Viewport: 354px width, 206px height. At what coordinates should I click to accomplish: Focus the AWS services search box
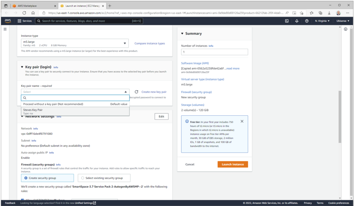coord(89,21)
